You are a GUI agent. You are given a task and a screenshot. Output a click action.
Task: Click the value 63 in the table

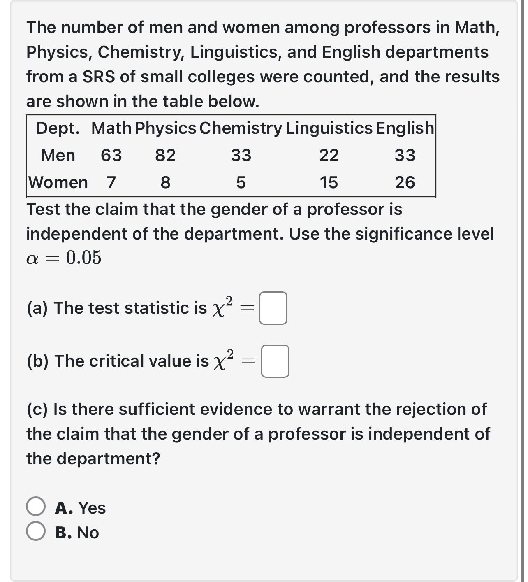point(110,155)
